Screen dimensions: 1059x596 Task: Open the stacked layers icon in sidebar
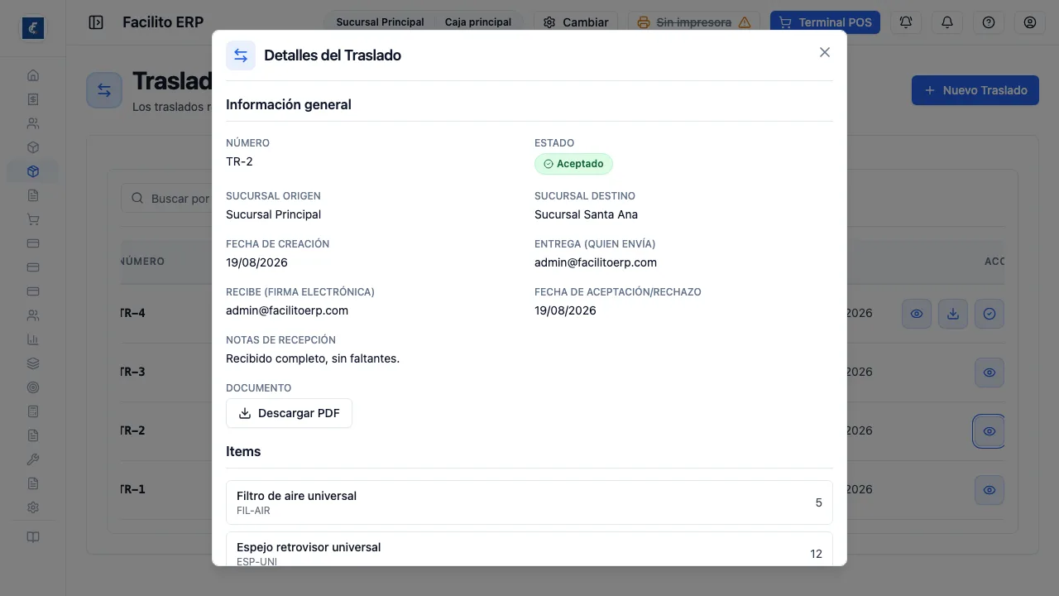(33, 363)
